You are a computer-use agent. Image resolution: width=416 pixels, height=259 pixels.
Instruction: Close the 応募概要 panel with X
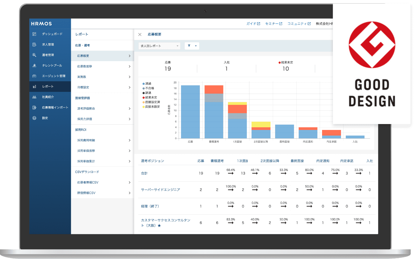(140, 35)
